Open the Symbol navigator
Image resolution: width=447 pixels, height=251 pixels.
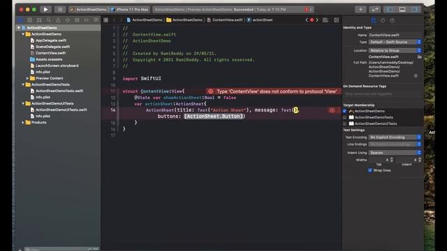(x=39, y=20)
